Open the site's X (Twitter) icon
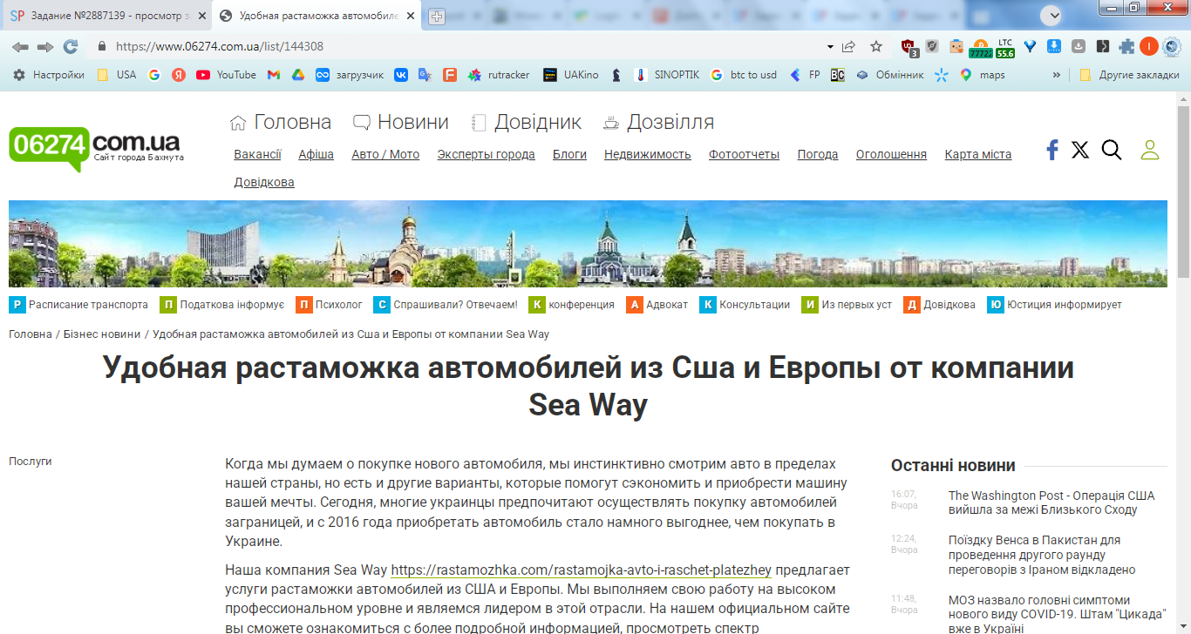This screenshot has height=634, width=1191. (x=1080, y=150)
